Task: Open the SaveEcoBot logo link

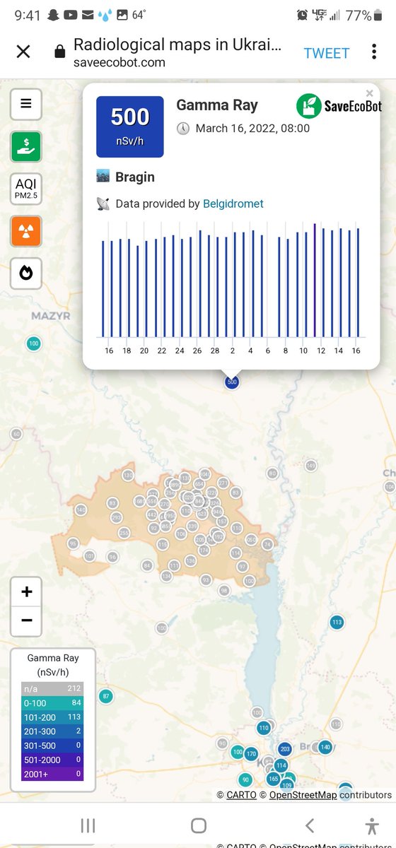Action: 339,106
